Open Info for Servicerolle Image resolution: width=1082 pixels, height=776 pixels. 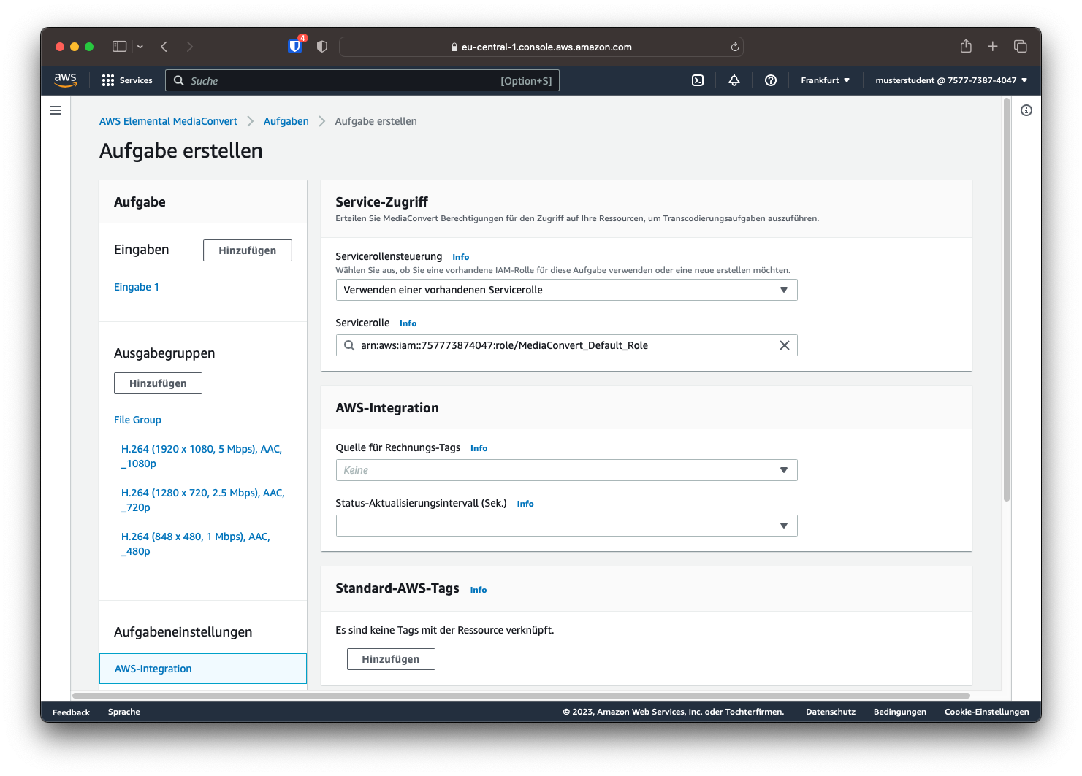408,323
